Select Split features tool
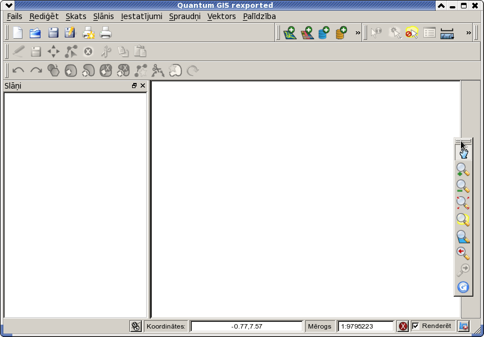The width and height of the screenshot is (484, 337). (x=158, y=71)
